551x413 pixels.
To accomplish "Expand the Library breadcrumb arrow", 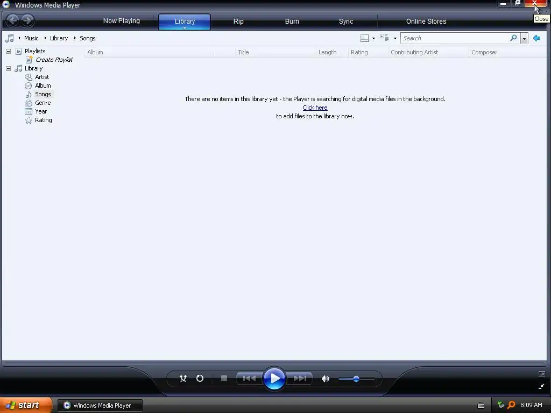I will point(45,38).
